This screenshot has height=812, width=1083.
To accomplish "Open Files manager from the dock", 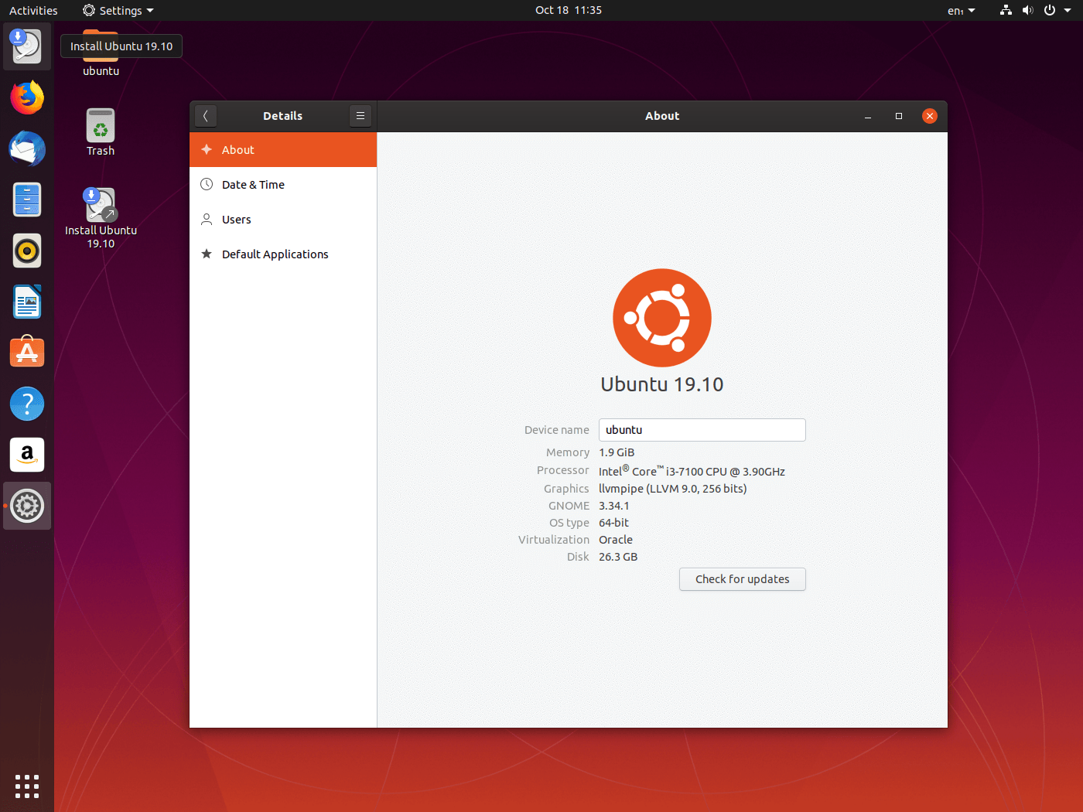I will click(x=27, y=200).
